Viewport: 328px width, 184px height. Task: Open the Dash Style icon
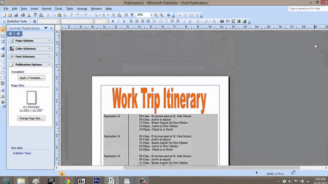[x=228, y=21]
